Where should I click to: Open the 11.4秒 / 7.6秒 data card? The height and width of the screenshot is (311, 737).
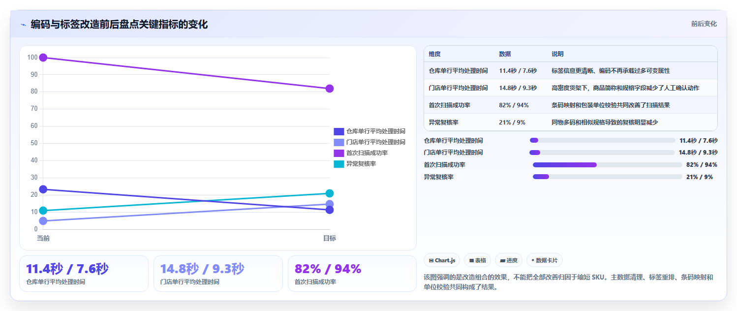pos(84,274)
